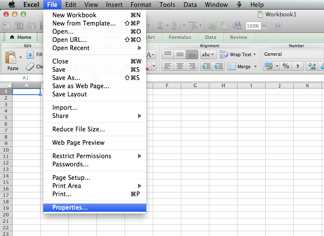Click the decimal places .0 .00 icon

(312, 66)
